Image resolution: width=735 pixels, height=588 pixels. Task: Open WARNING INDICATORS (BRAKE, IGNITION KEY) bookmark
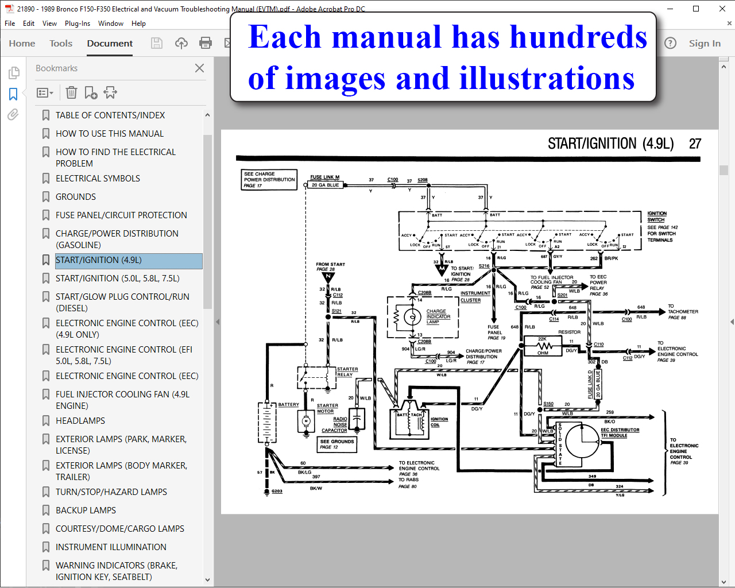tap(117, 571)
